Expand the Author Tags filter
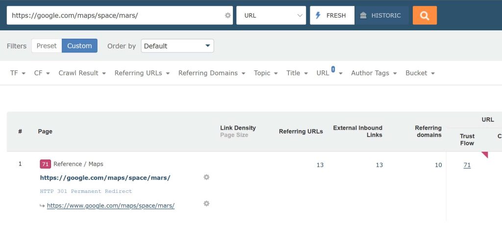 click(374, 73)
